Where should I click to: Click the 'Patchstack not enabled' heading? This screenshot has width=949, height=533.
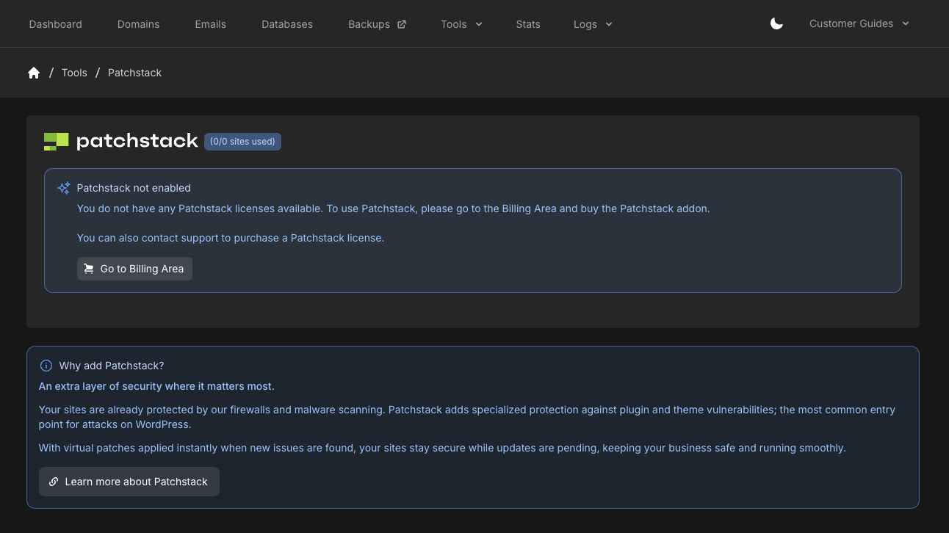click(x=134, y=188)
